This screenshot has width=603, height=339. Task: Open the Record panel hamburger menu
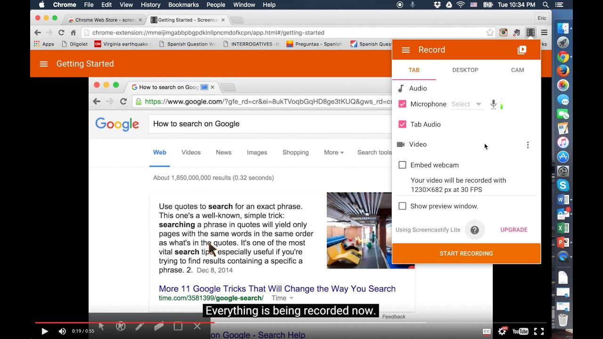pos(406,50)
